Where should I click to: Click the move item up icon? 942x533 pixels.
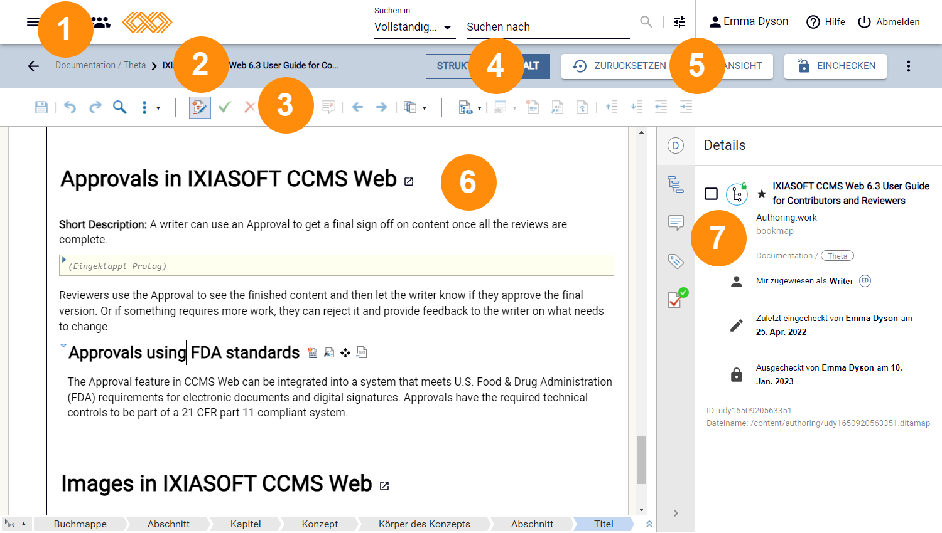(x=612, y=107)
